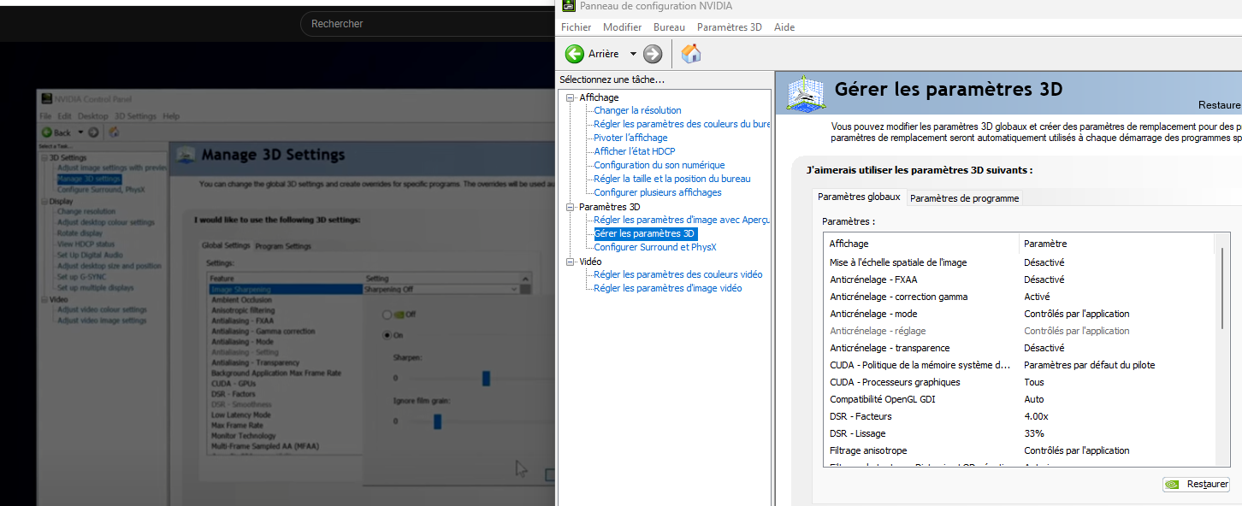This screenshot has height=506, width=1242.
Task: Collapse the Vidéo tree node
Action: [x=571, y=262]
